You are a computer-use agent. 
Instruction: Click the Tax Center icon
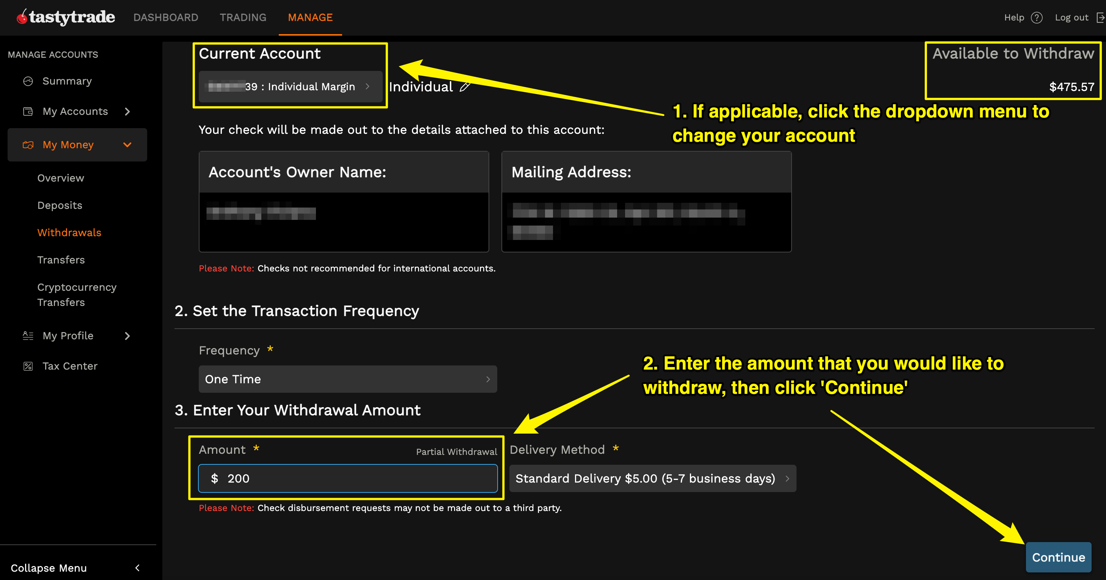tap(28, 365)
